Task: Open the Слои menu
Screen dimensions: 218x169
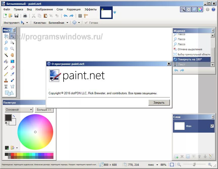Action: pyautogui.click(x=60, y=9)
